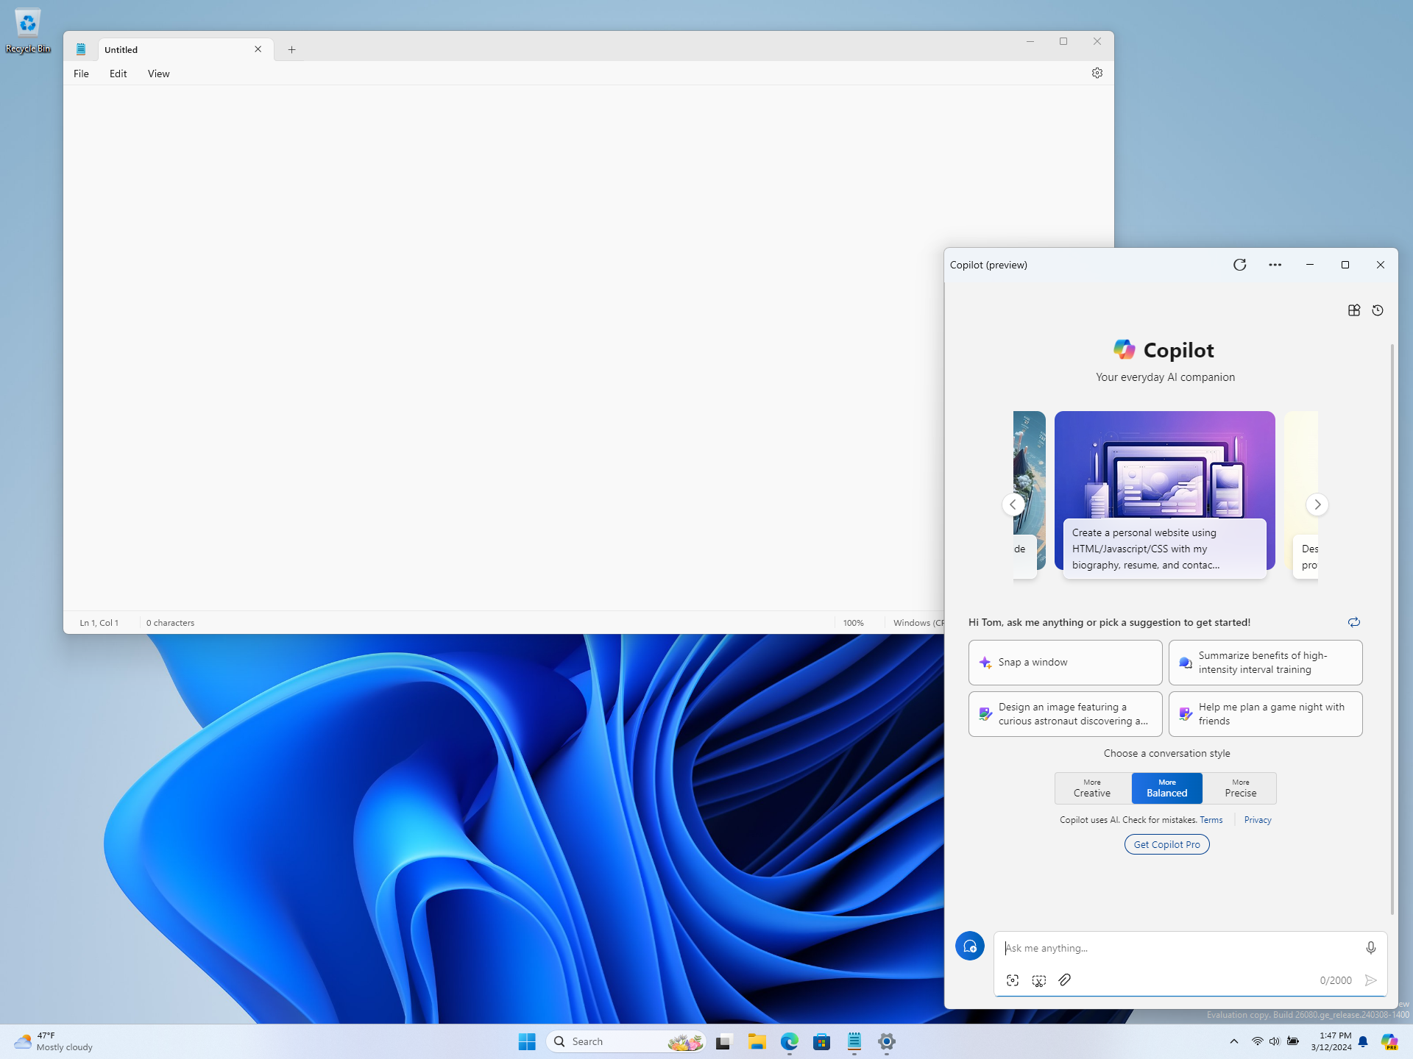The width and height of the screenshot is (1413, 1059).
Task: Click the Terms link in Copilot
Action: pyautogui.click(x=1211, y=820)
